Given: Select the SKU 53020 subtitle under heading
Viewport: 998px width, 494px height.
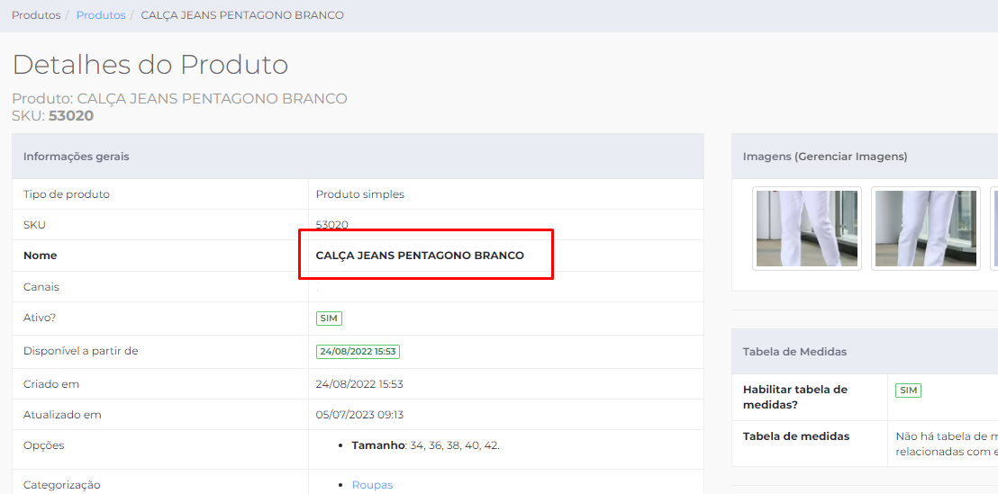Looking at the screenshot, I should point(53,116).
